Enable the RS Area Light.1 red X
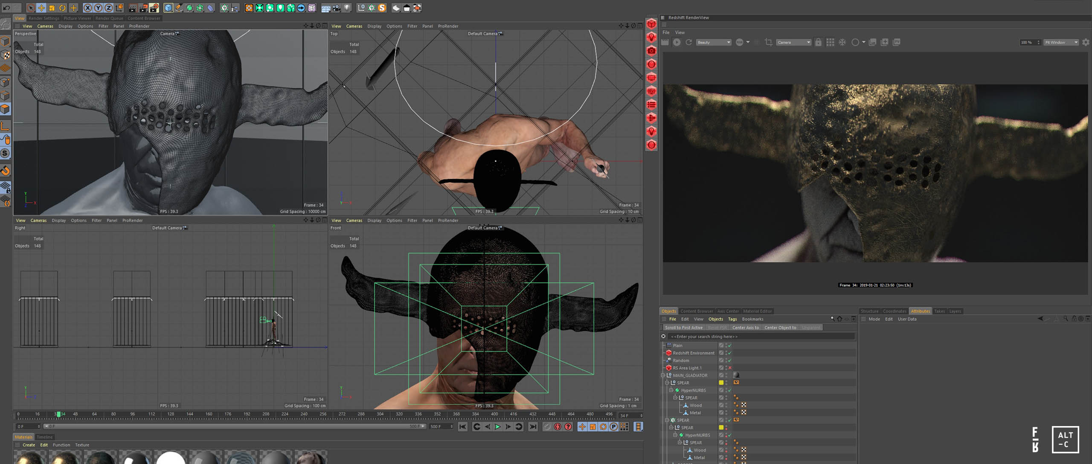 coord(730,368)
